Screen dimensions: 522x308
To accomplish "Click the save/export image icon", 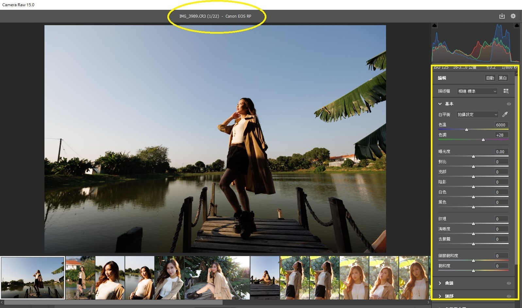I will coord(502,16).
